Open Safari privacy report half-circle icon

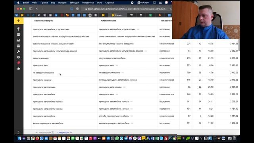coord(77,9)
